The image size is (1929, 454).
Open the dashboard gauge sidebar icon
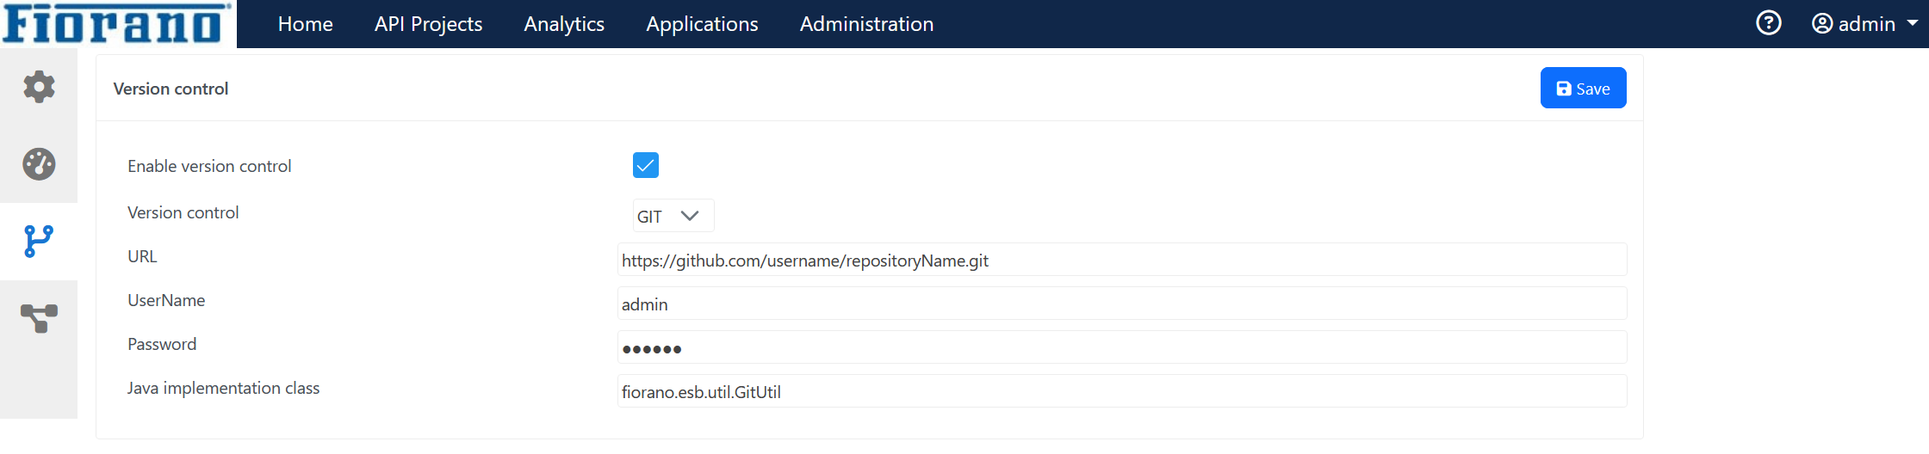pos(39,164)
